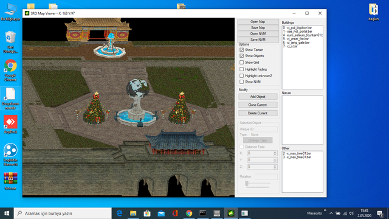Select item 3 x_mas_tree01.bsr in Other
389x219 pixels.
pos(297,157)
